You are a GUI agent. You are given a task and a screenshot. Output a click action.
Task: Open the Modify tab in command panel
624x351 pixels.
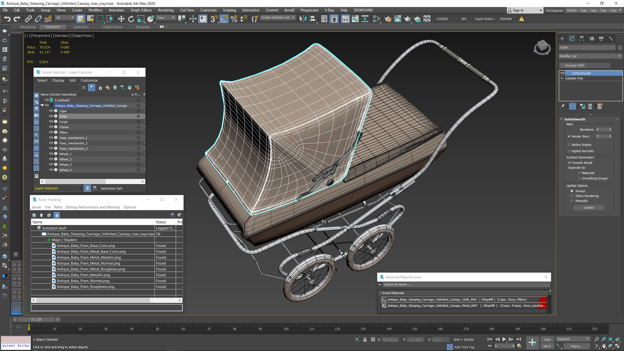(572, 39)
